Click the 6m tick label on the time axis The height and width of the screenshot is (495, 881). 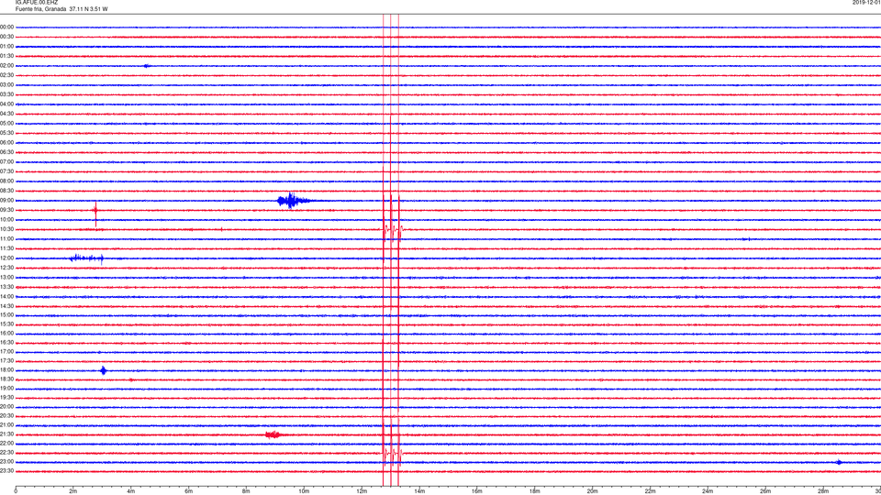click(189, 491)
